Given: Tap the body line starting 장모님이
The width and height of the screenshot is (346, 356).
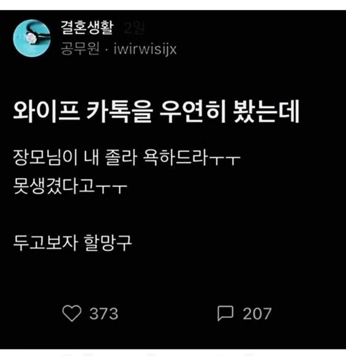Looking at the screenshot, I should (126, 158).
